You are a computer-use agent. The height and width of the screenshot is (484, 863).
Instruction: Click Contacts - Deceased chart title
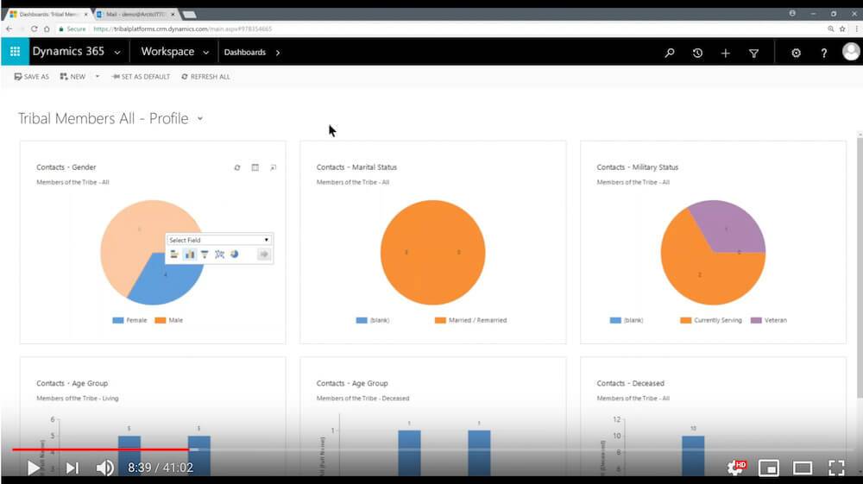630,383
